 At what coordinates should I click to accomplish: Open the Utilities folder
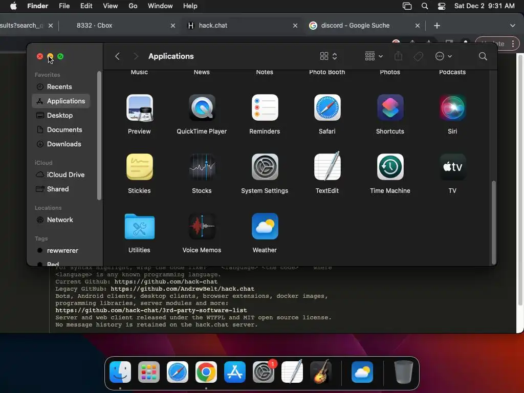139,226
